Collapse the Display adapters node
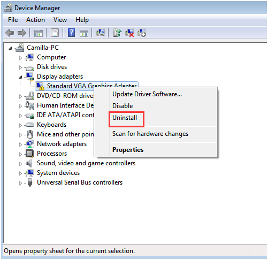The image size is (268, 260). tap(20, 77)
